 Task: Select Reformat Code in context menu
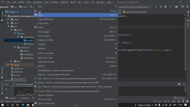76,58
